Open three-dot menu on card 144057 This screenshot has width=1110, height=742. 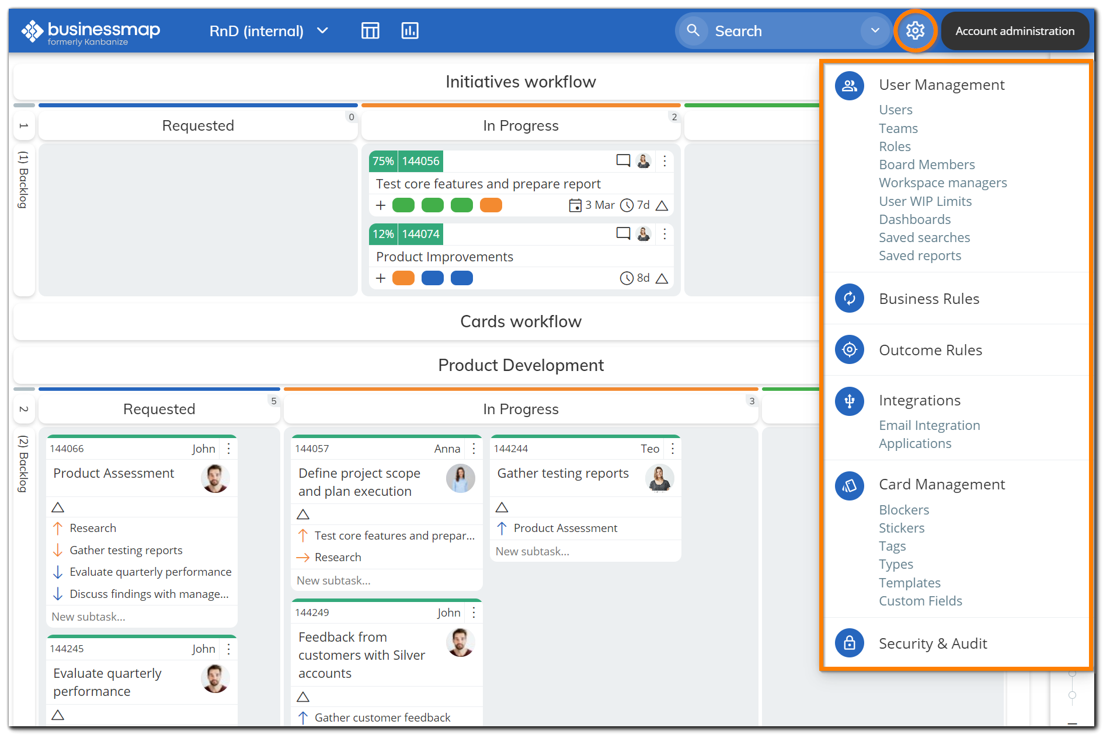coord(474,448)
